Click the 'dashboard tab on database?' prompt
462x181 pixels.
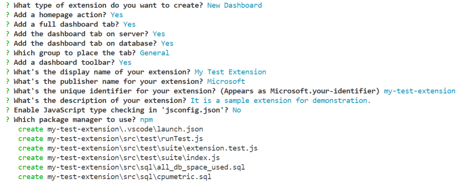click(86, 43)
